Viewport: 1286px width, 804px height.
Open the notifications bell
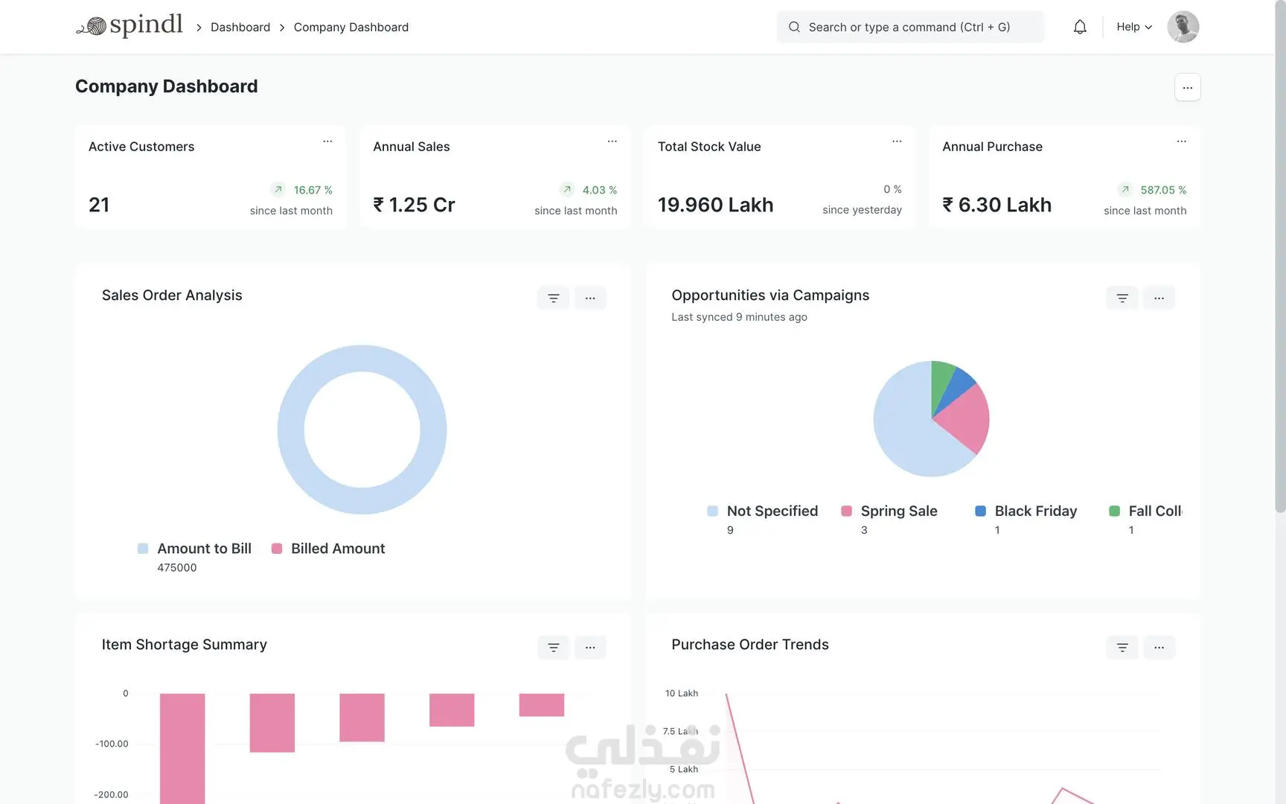coord(1080,27)
